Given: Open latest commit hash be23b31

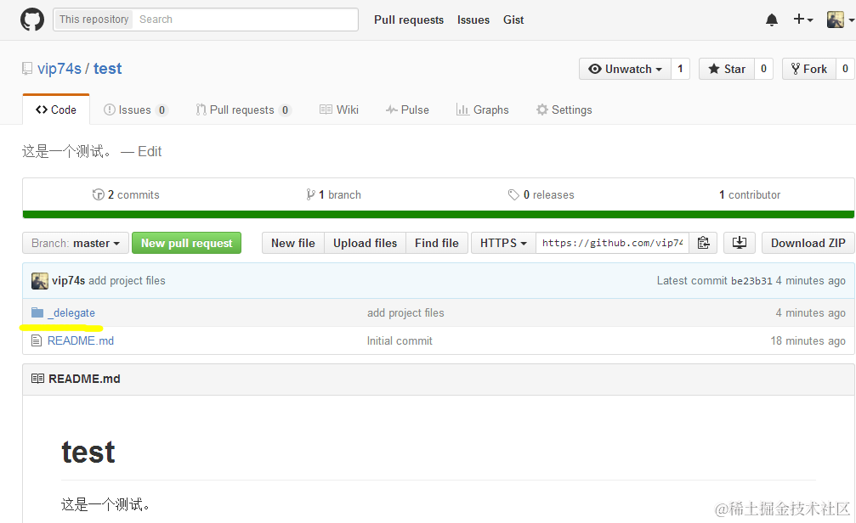Looking at the screenshot, I should point(751,281).
